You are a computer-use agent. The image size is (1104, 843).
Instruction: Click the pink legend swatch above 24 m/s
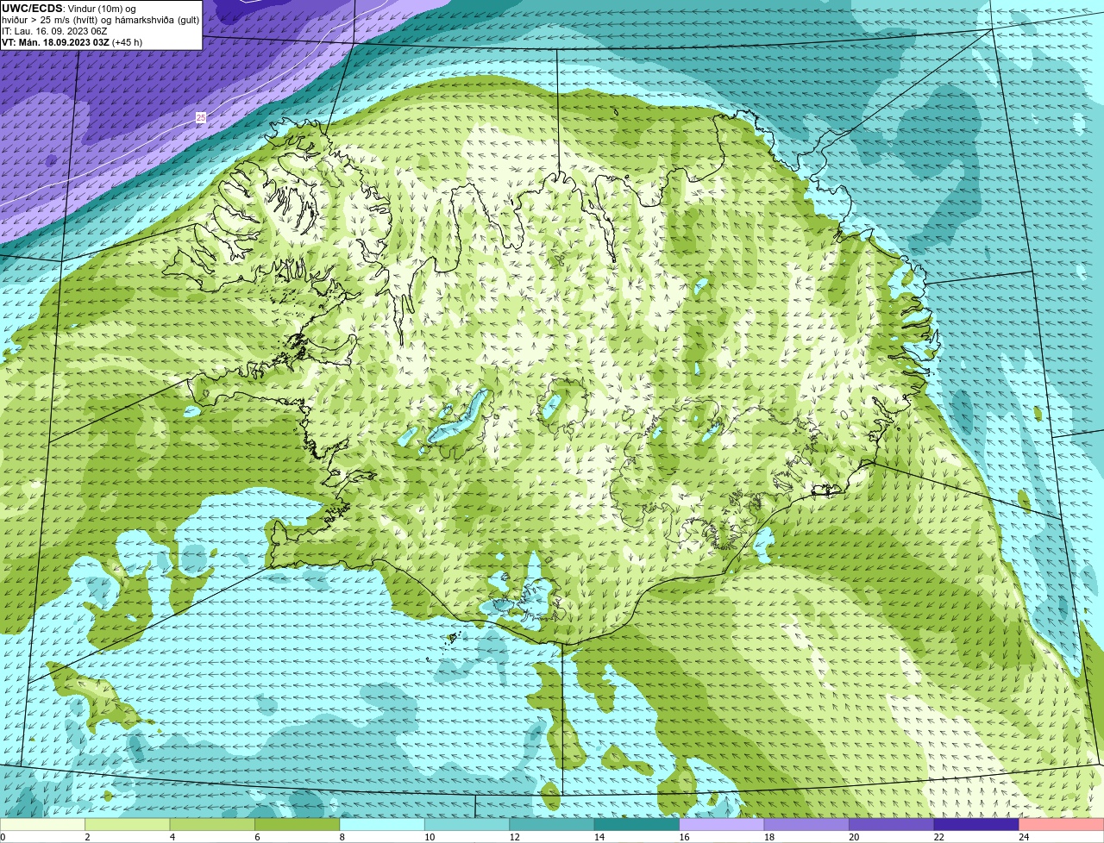[1062, 825]
